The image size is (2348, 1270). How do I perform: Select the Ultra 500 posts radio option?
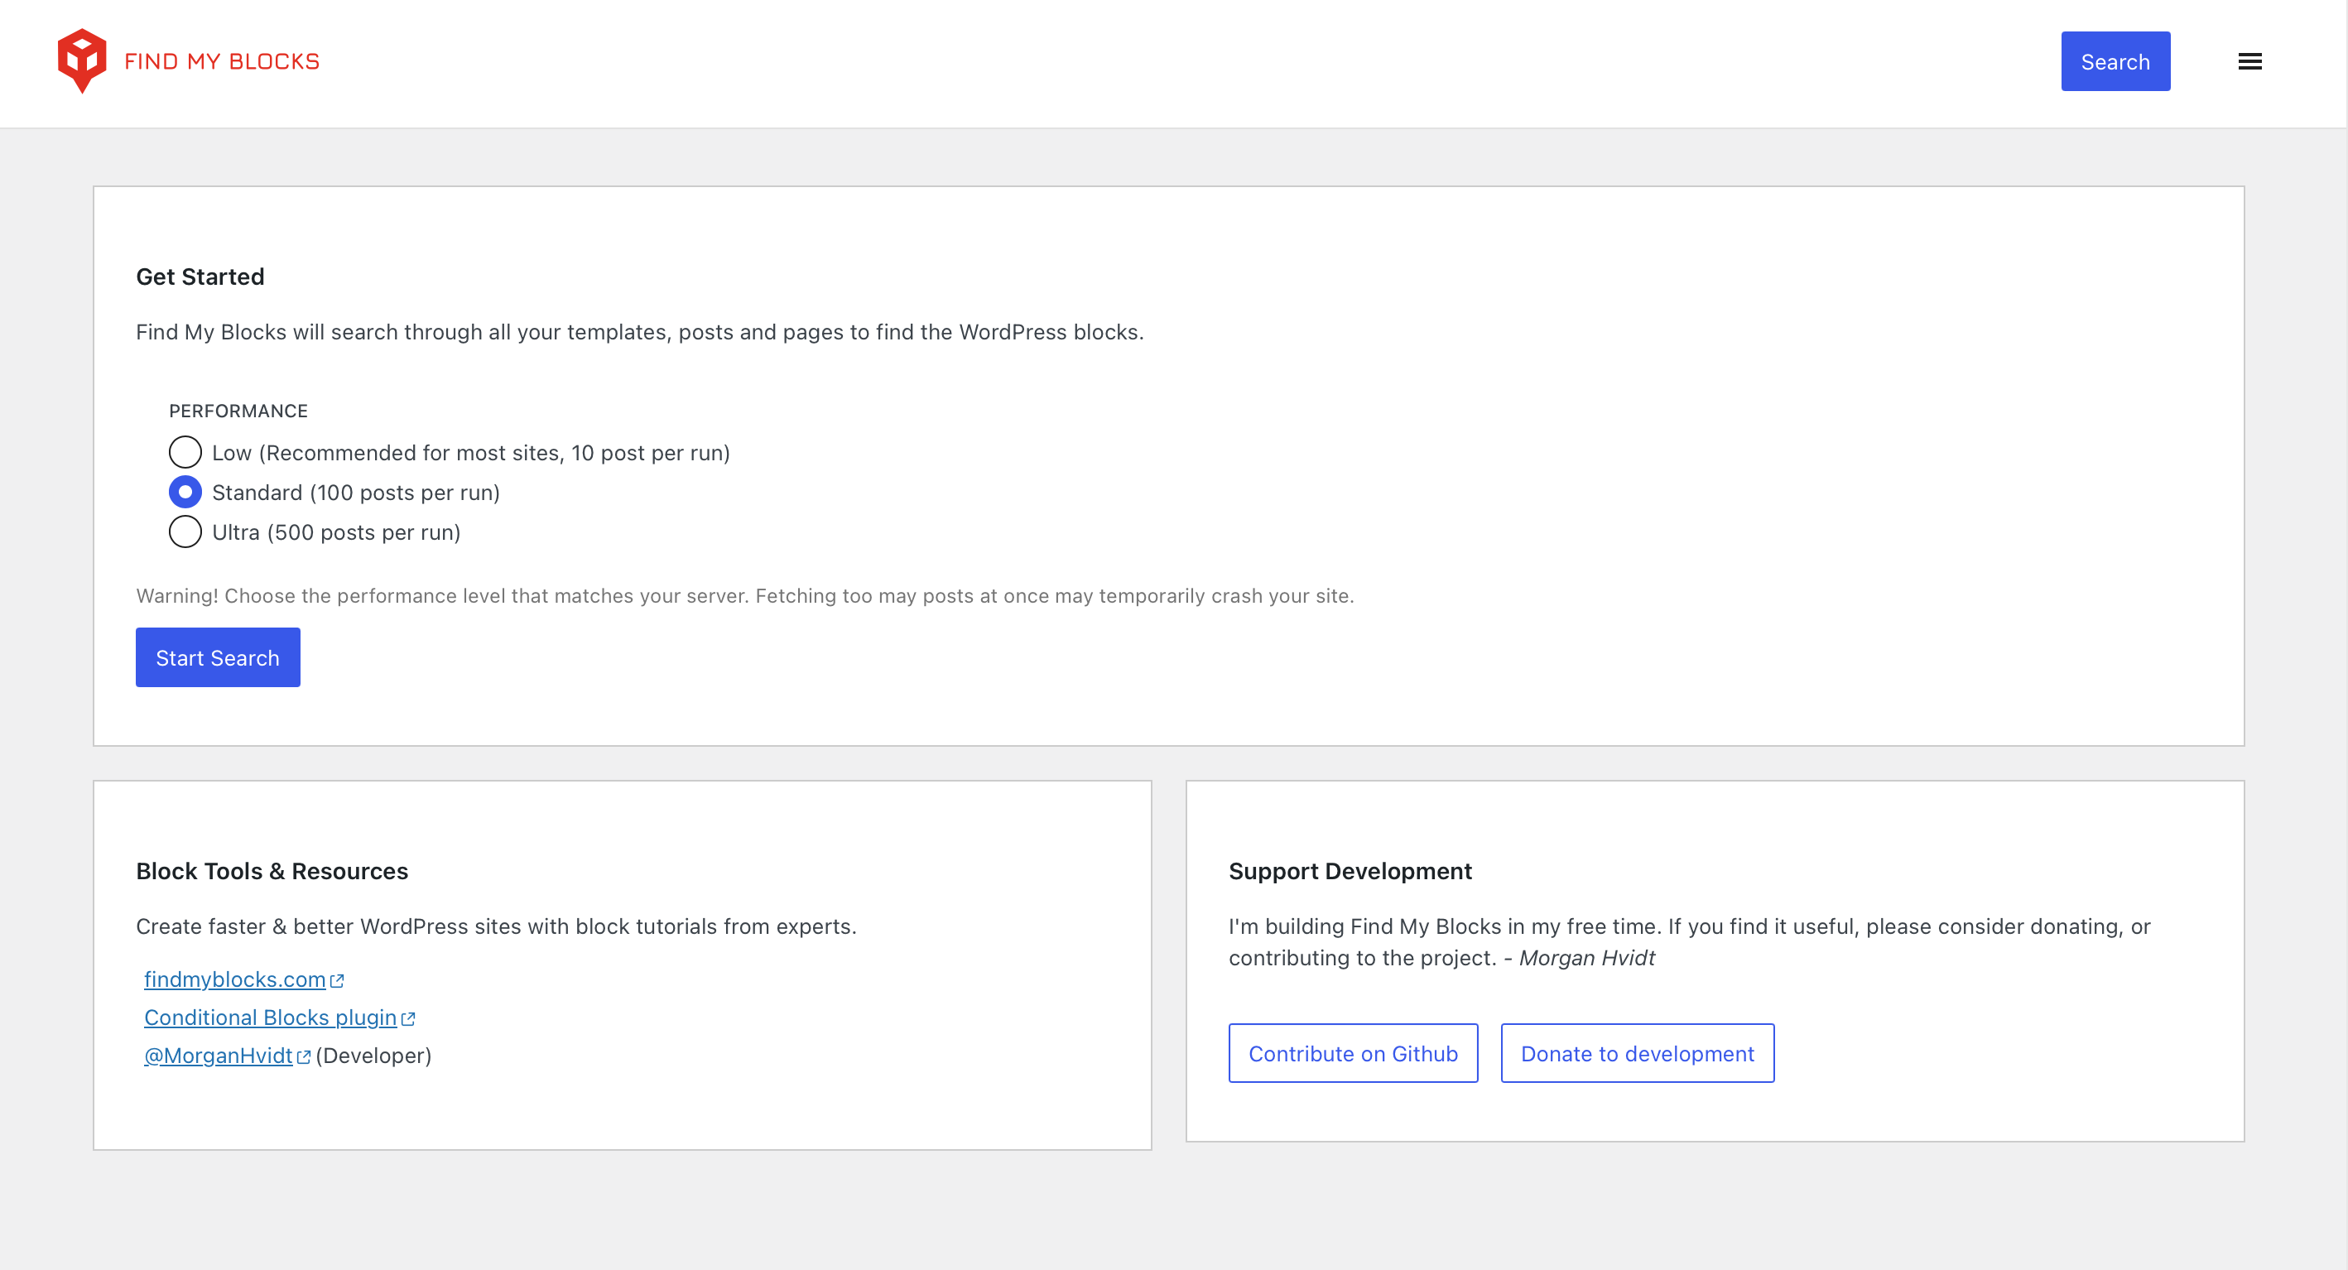185,532
